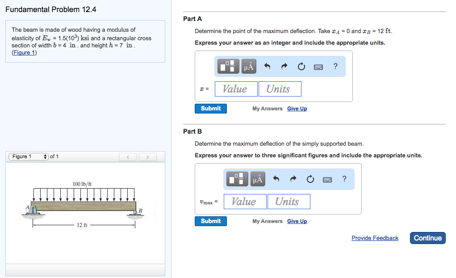Open the Figure 1 selector dropdown

point(28,156)
